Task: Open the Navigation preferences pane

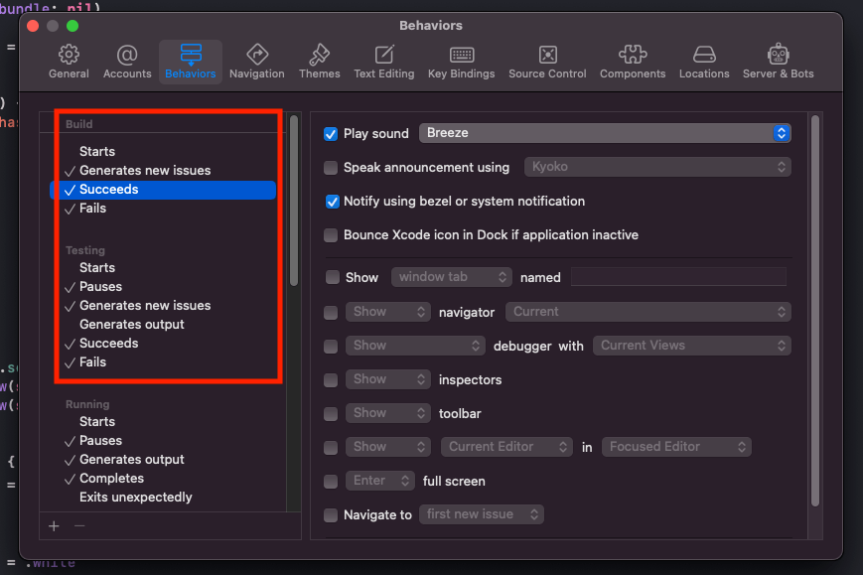Action: [257, 62]
